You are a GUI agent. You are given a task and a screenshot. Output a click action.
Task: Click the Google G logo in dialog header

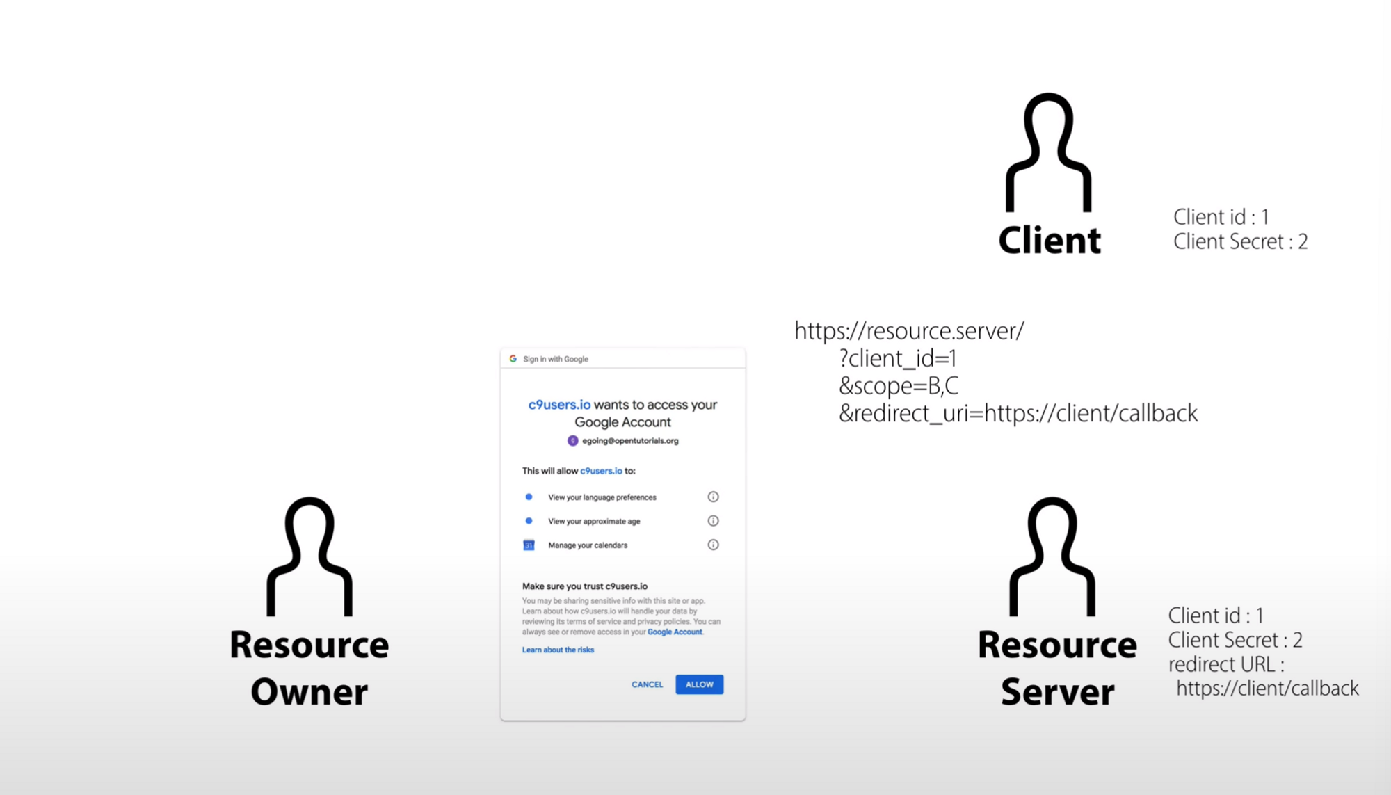point(513,359)
